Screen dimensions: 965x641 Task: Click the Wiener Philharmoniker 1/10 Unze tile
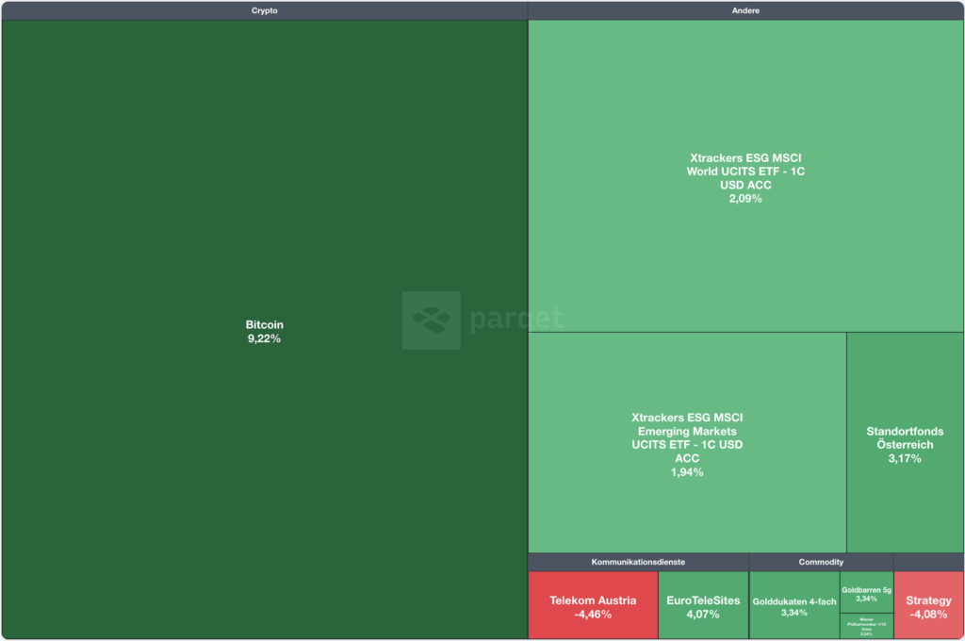coord(866,626)
